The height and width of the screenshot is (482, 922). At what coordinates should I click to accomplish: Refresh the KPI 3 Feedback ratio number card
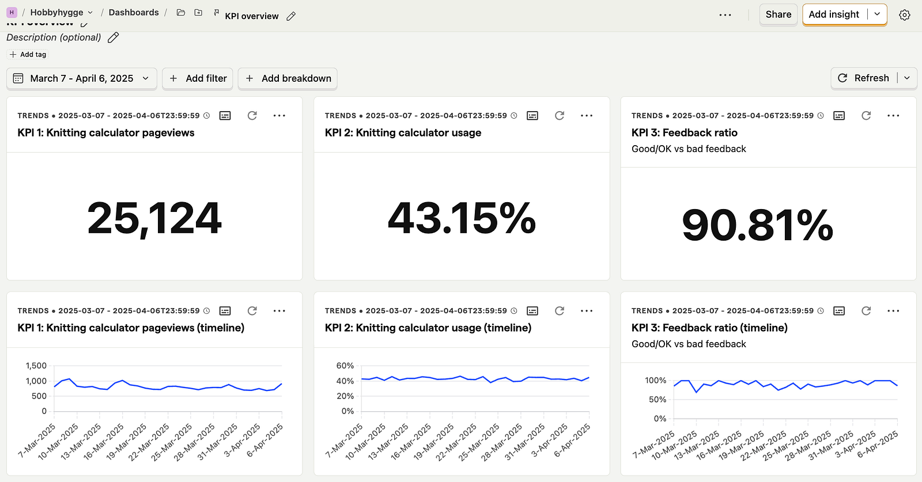tap(866, 116)
